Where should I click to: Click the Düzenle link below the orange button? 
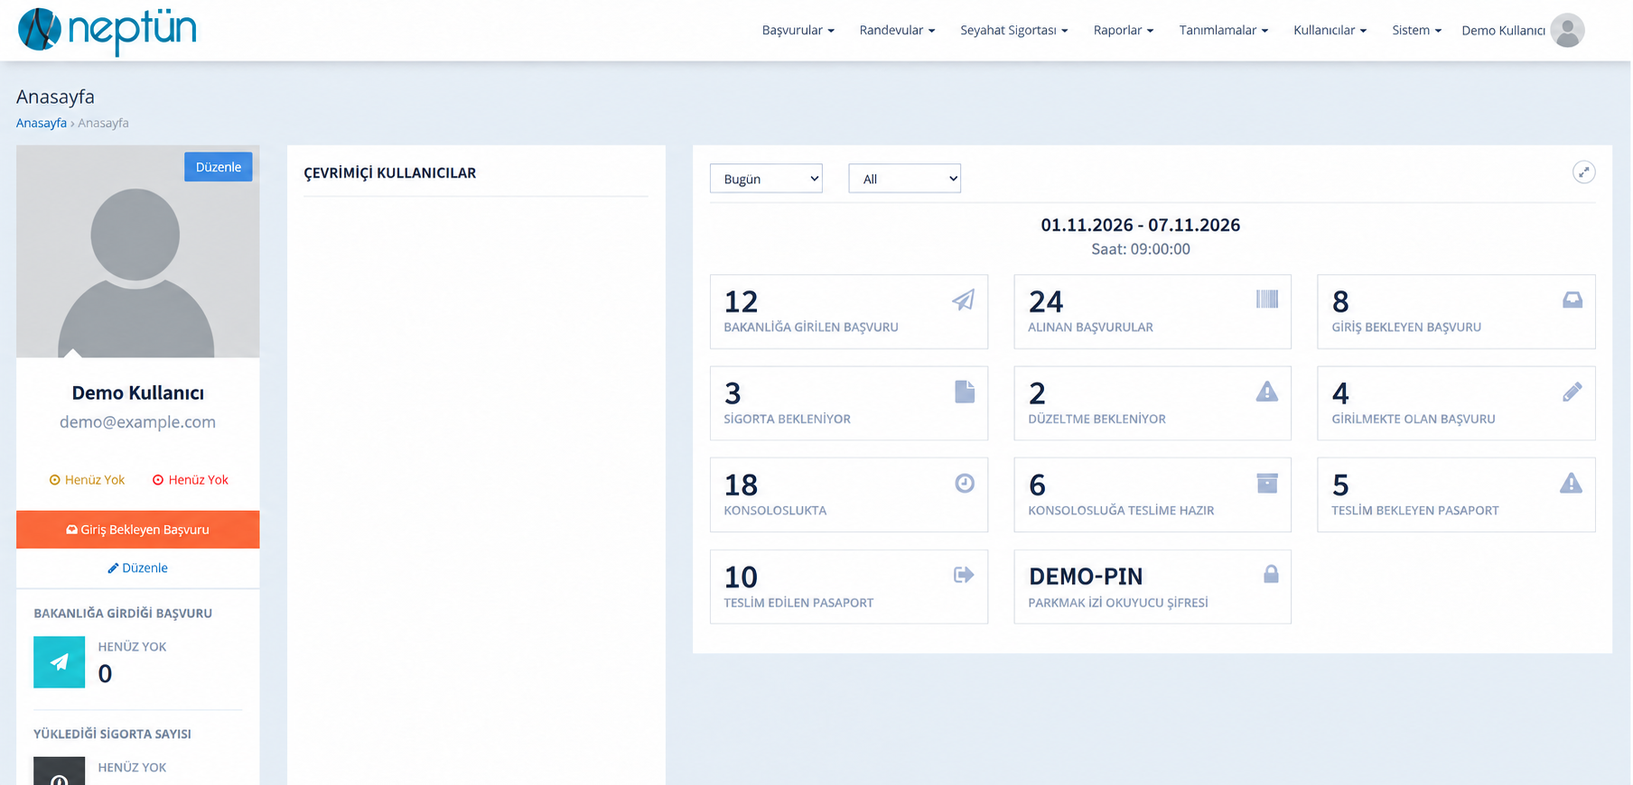pyautogui.click(x=137, y=568)
